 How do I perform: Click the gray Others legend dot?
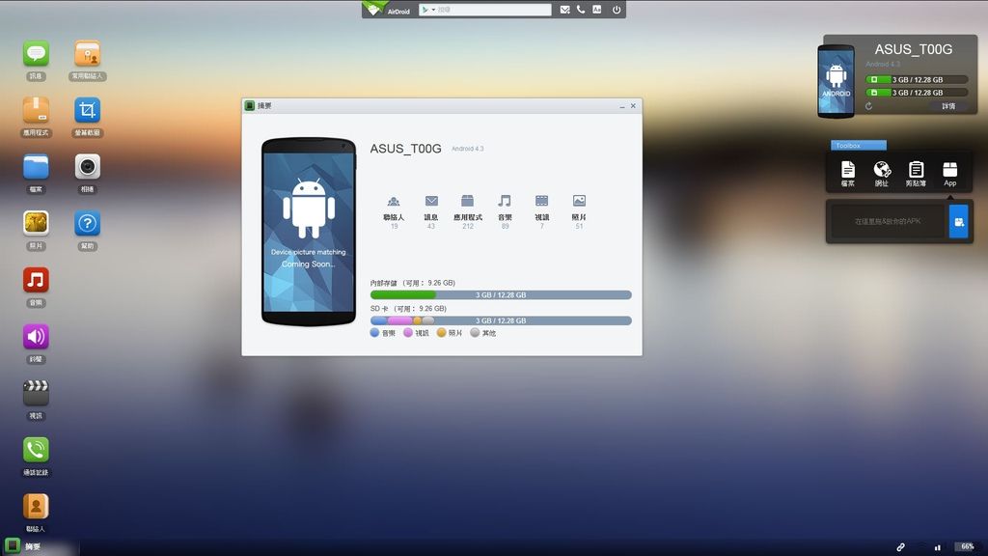pyautogui.click(x=475, y=332)
